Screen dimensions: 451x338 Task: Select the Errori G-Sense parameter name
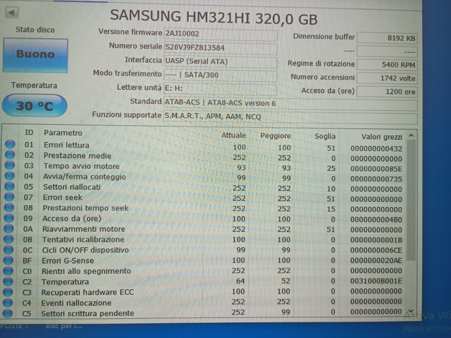[x=68, y=261]
